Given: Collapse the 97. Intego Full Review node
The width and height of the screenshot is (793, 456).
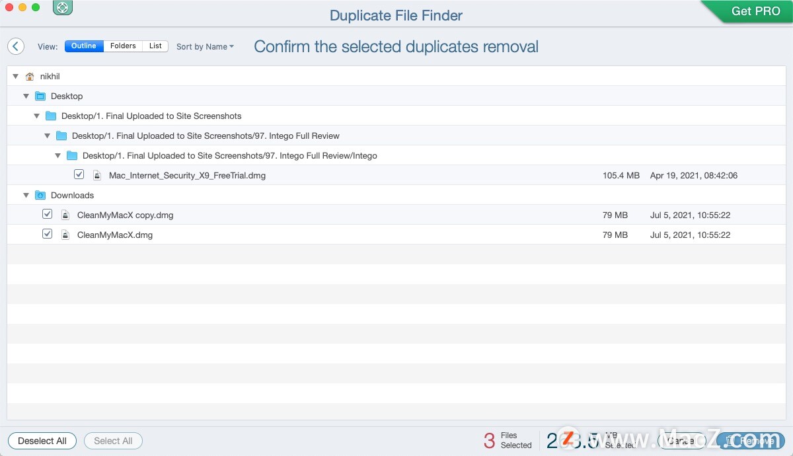Looking at the screenshot, I should point(48,136).
